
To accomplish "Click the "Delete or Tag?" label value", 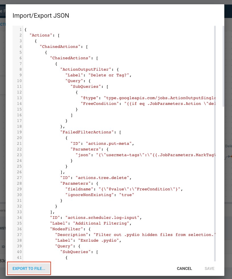I will click(109, 75).
